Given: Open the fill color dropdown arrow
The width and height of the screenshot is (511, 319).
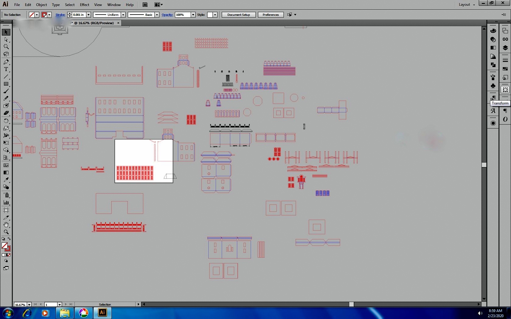Looking at the screenshot, I should click(x=37, y=15).
